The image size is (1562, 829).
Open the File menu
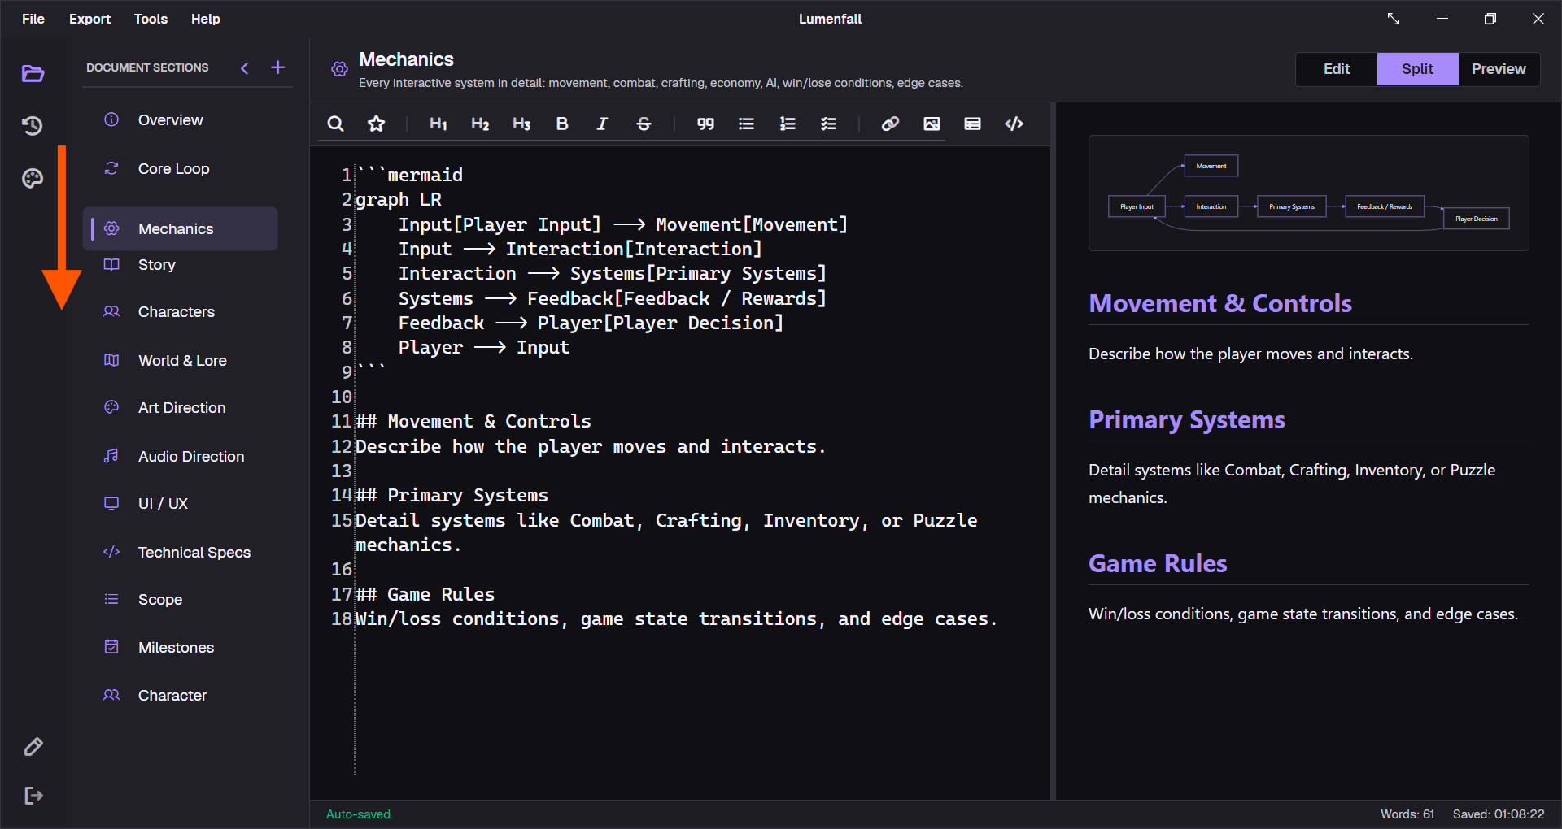pyautogui.click(x=33, y=19)
